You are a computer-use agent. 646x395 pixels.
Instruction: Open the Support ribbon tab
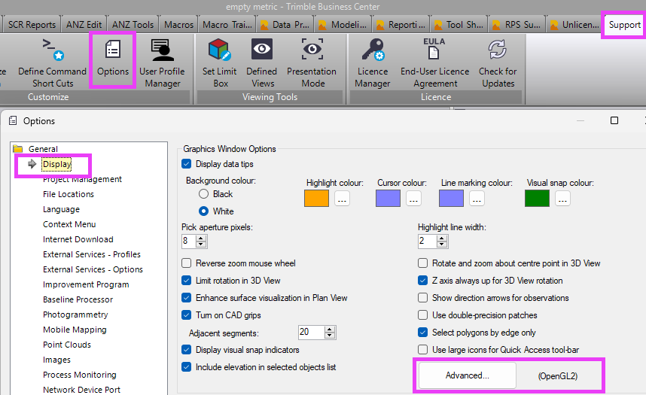point(625,25)
